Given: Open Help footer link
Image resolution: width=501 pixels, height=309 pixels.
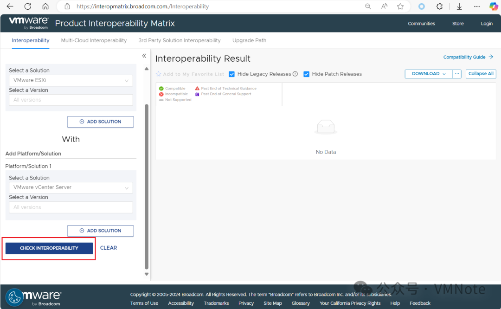Looking at the screenshot, I should tap(395, 303).
